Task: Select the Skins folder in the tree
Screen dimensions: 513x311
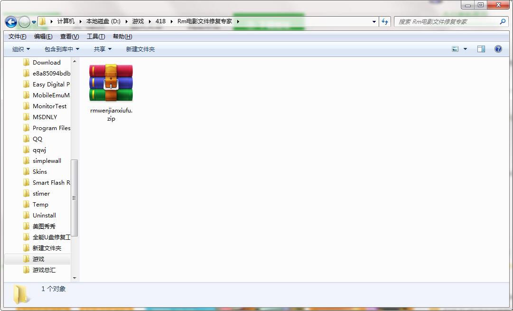Action: pyautogui.click(x=39, y=171)
